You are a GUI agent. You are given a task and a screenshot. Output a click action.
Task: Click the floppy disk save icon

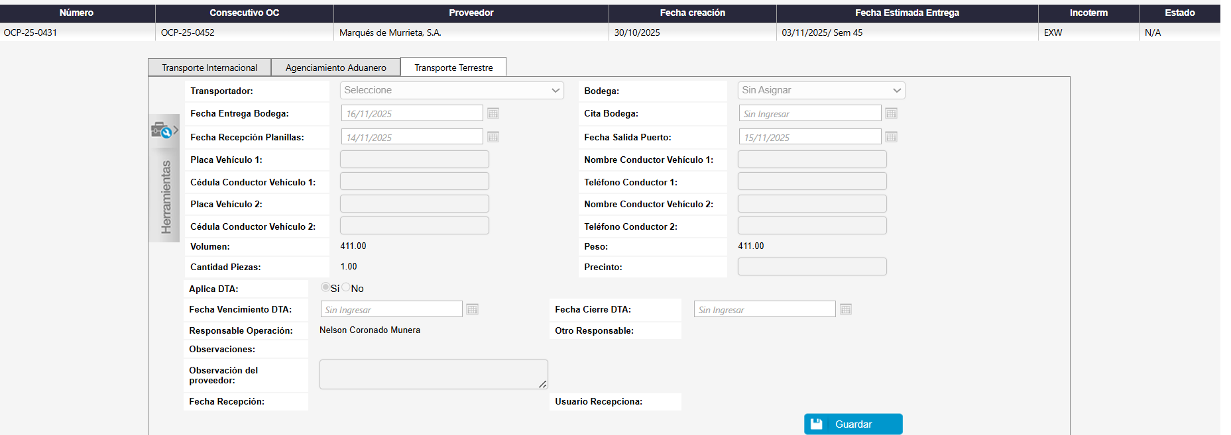coord(817,424)
